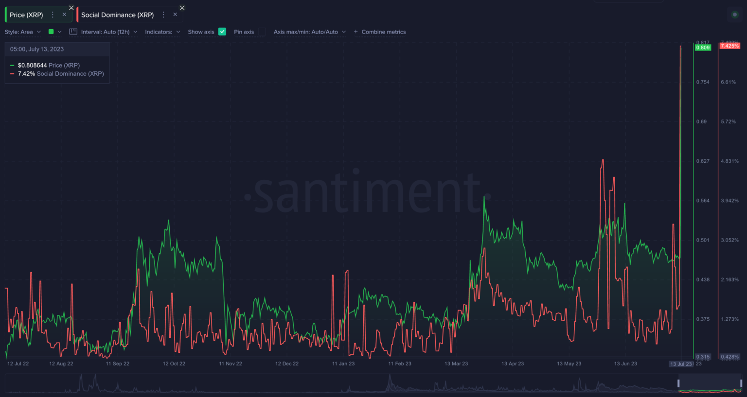Click left handle of the range navigator
This screenshot has height=397, width=747.
tap(678, 383)
